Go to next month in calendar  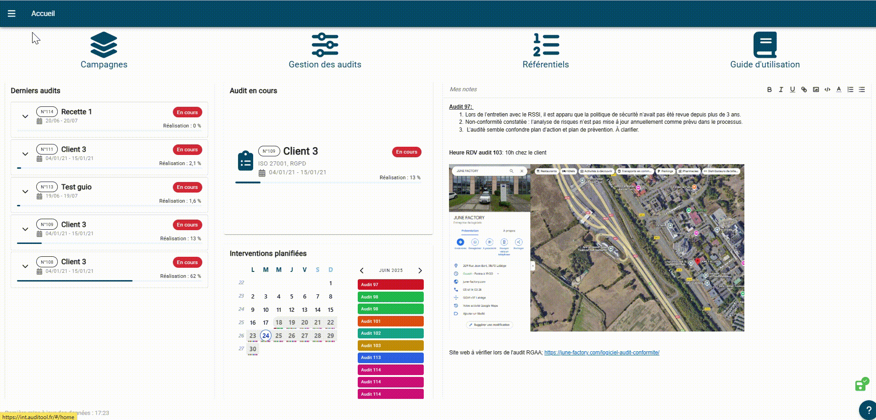420,271
